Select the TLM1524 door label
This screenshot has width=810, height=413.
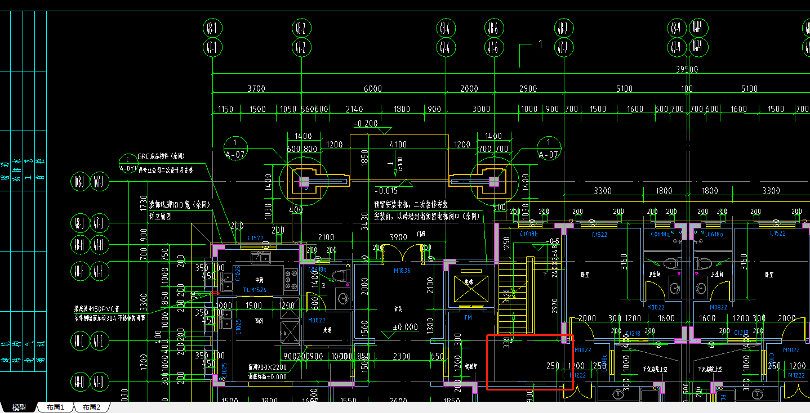[254, 290]
